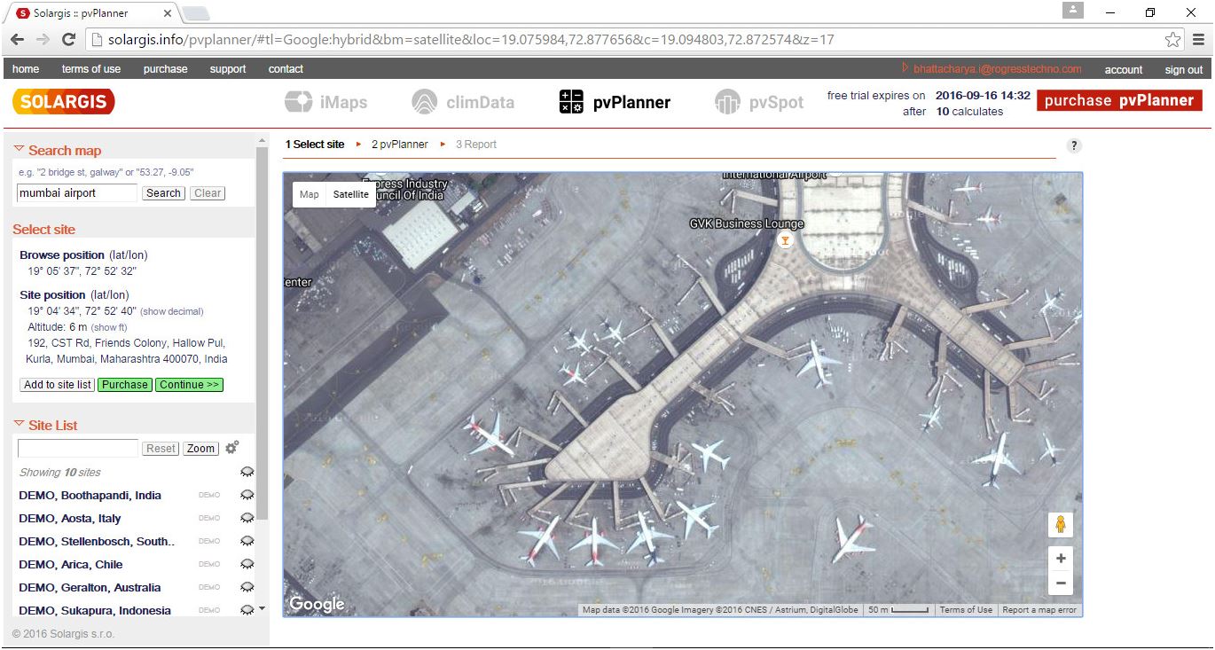Click the GVK Business Lounge marker
The image size is (1215, 650).
pos(784,240)
